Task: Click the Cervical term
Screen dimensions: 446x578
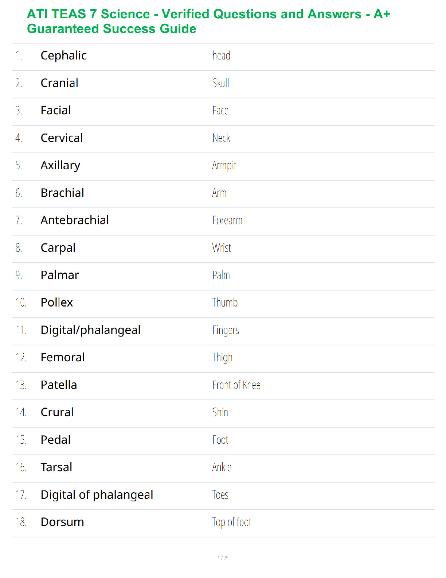Action: click(x=62, y=138)
